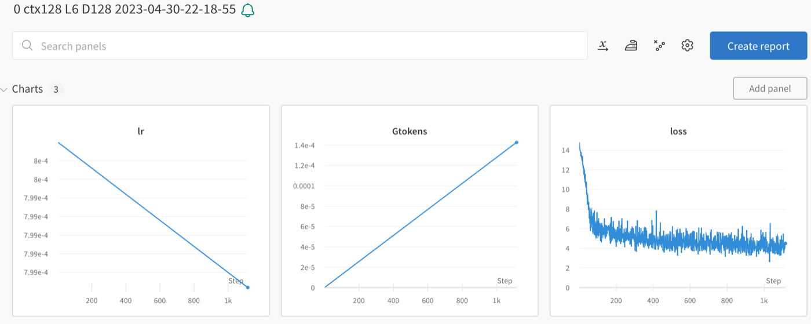The height and width of the screenshot is (324, 811).
Task: Click the Charts count badge 3
Action: coord(56,89)
